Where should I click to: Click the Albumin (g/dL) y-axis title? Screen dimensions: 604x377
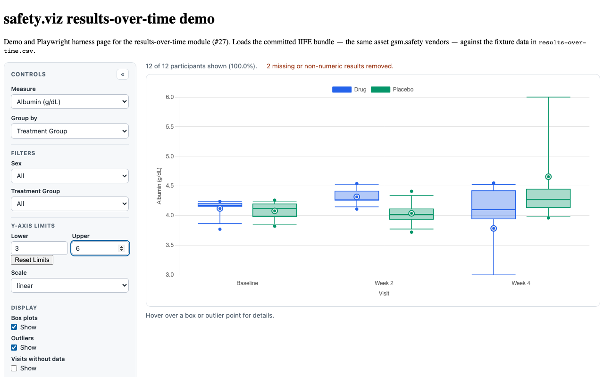159,186
